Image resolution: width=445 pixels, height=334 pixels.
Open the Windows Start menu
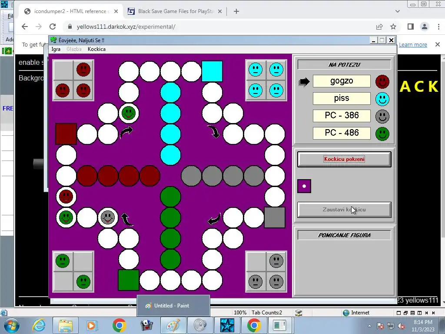(12, 325)
